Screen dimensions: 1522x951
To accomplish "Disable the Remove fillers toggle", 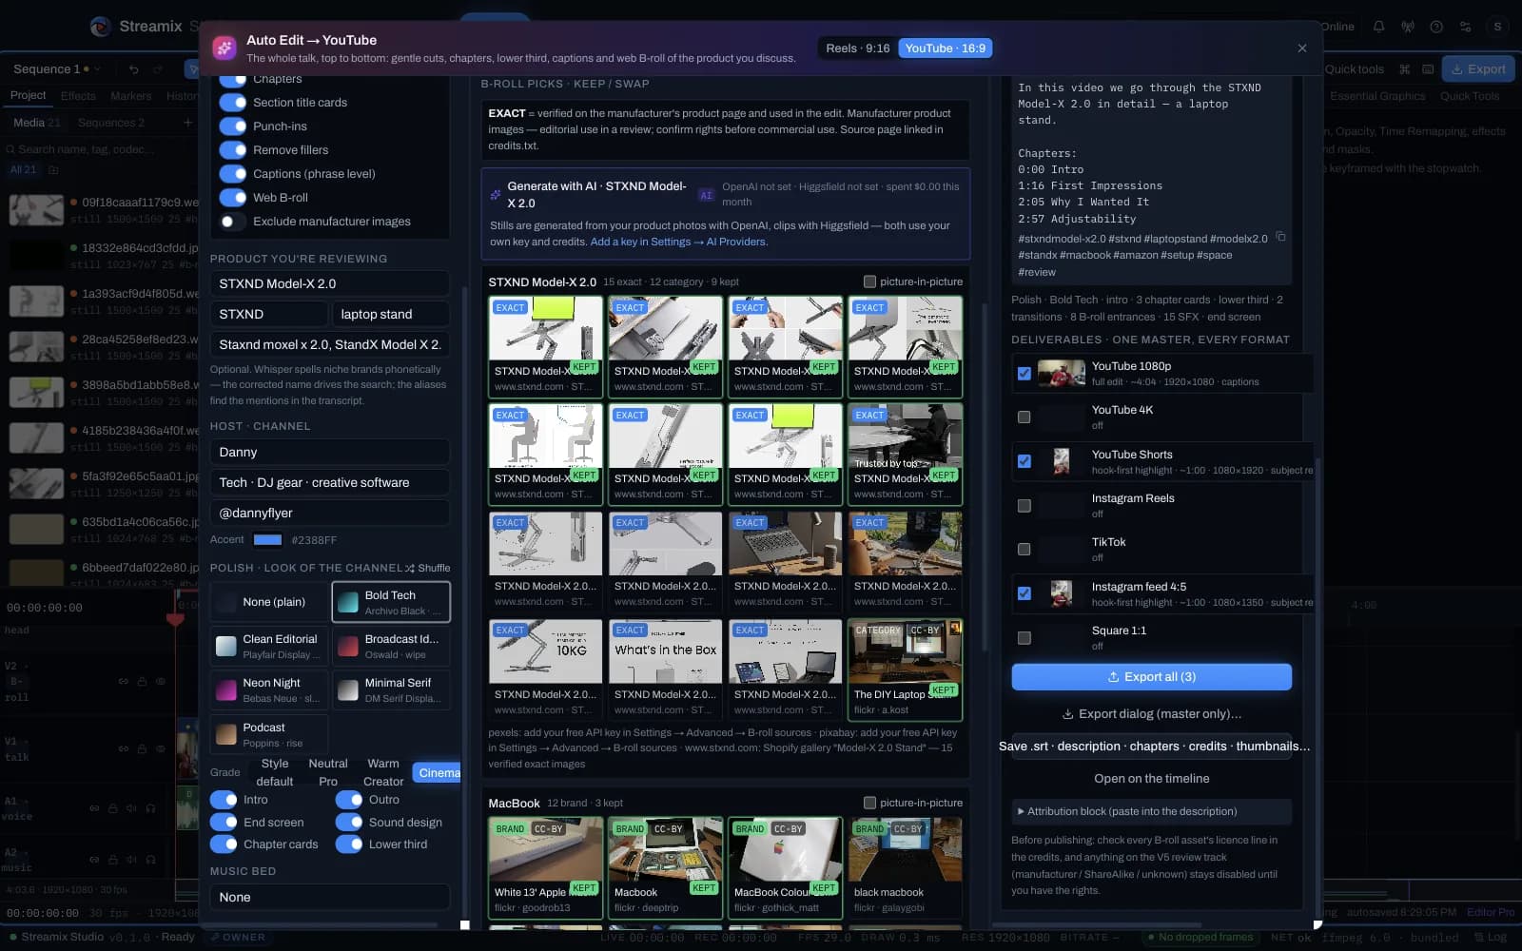I will tap(233, 150).
